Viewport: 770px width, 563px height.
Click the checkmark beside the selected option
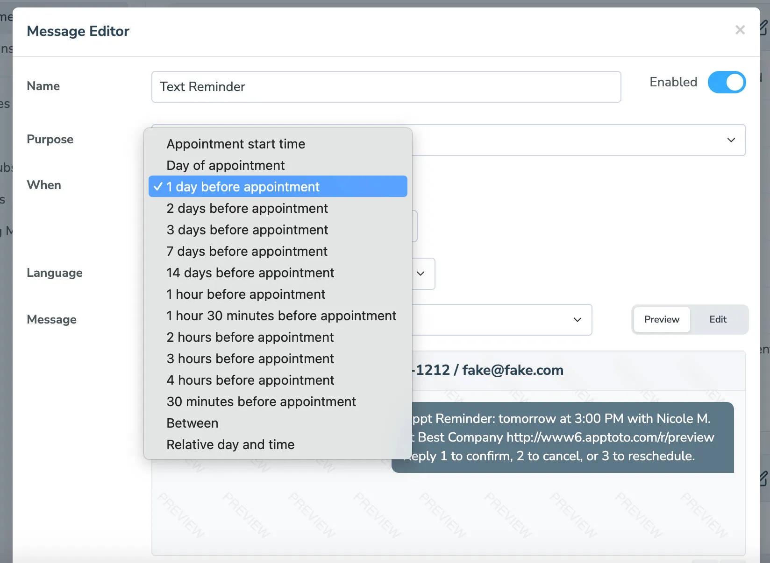pyautogui.click(x=157, y=186)
